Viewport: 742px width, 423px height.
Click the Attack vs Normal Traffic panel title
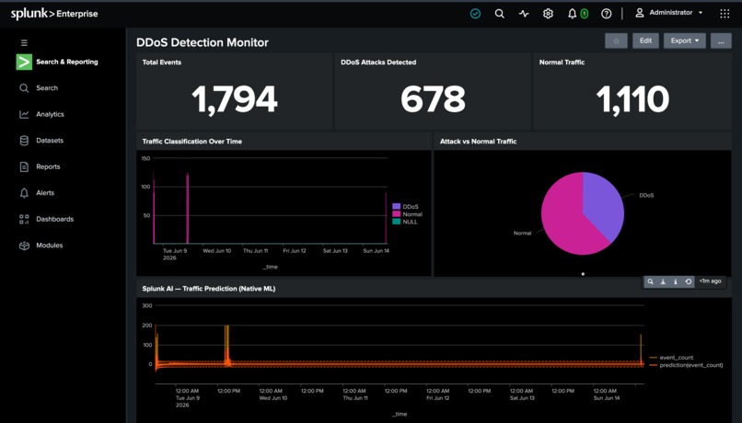[478, 142]
